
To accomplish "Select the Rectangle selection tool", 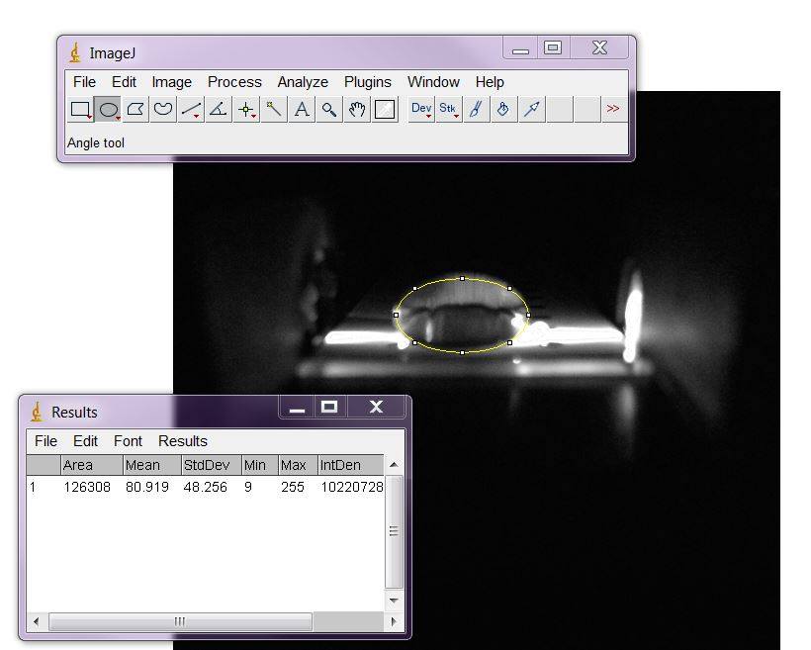I will point(81,109).
